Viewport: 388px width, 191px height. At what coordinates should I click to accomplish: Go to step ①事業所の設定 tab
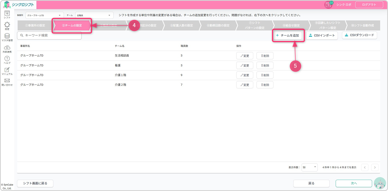[x=35, y=26]
